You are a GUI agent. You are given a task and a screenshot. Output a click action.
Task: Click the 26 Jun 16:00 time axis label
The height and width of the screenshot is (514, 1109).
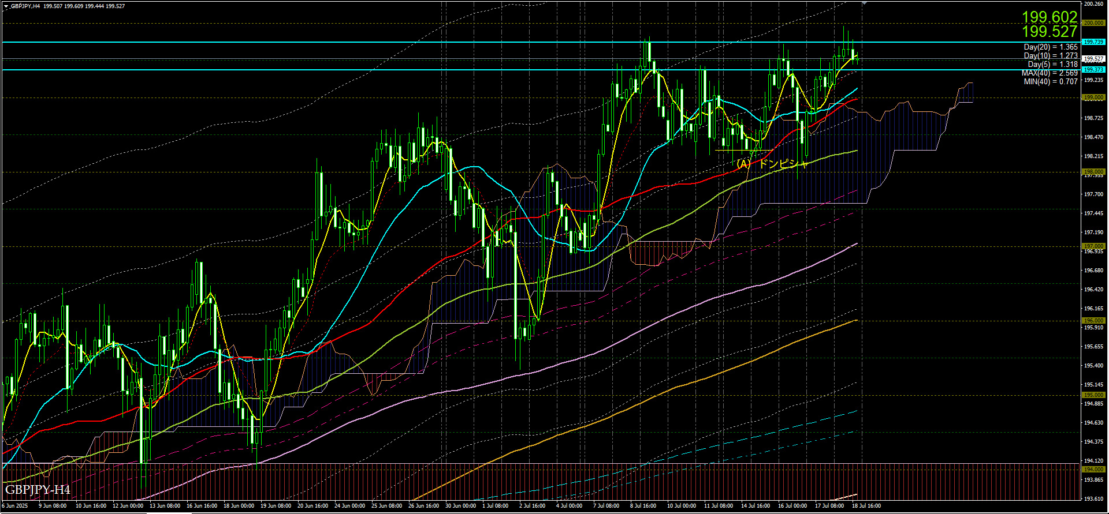423,506
